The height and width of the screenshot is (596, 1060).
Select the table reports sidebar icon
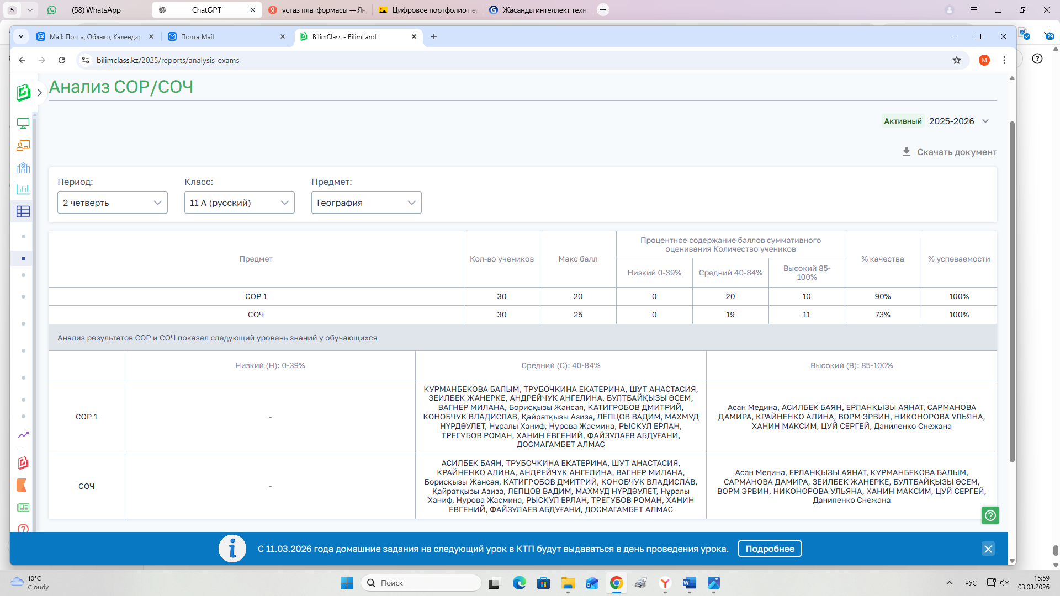23,212
